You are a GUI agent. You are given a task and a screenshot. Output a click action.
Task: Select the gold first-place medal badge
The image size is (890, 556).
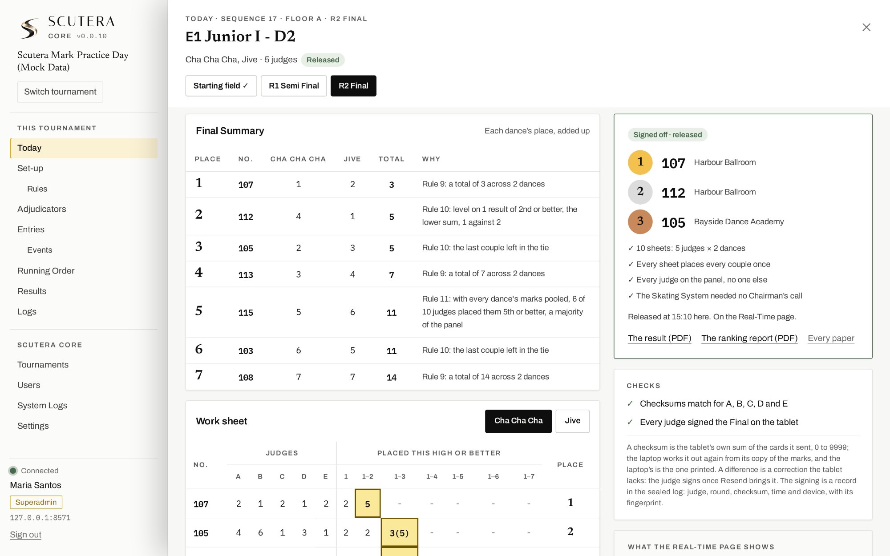pyautogui.click(x=640, y=162)
